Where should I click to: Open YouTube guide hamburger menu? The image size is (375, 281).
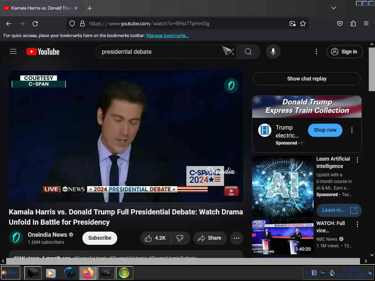point(13,51)
